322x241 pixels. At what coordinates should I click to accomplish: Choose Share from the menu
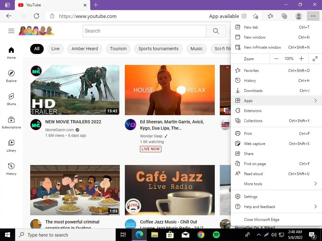276,154
